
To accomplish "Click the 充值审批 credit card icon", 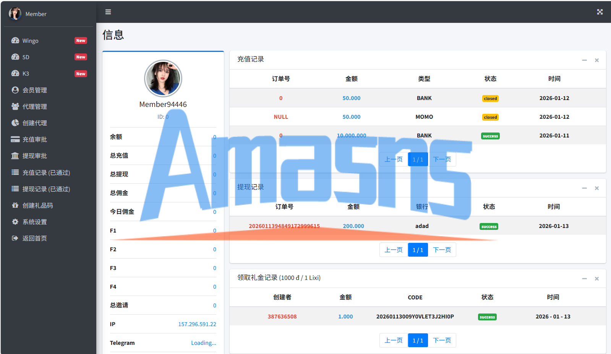I will [15, 139].
